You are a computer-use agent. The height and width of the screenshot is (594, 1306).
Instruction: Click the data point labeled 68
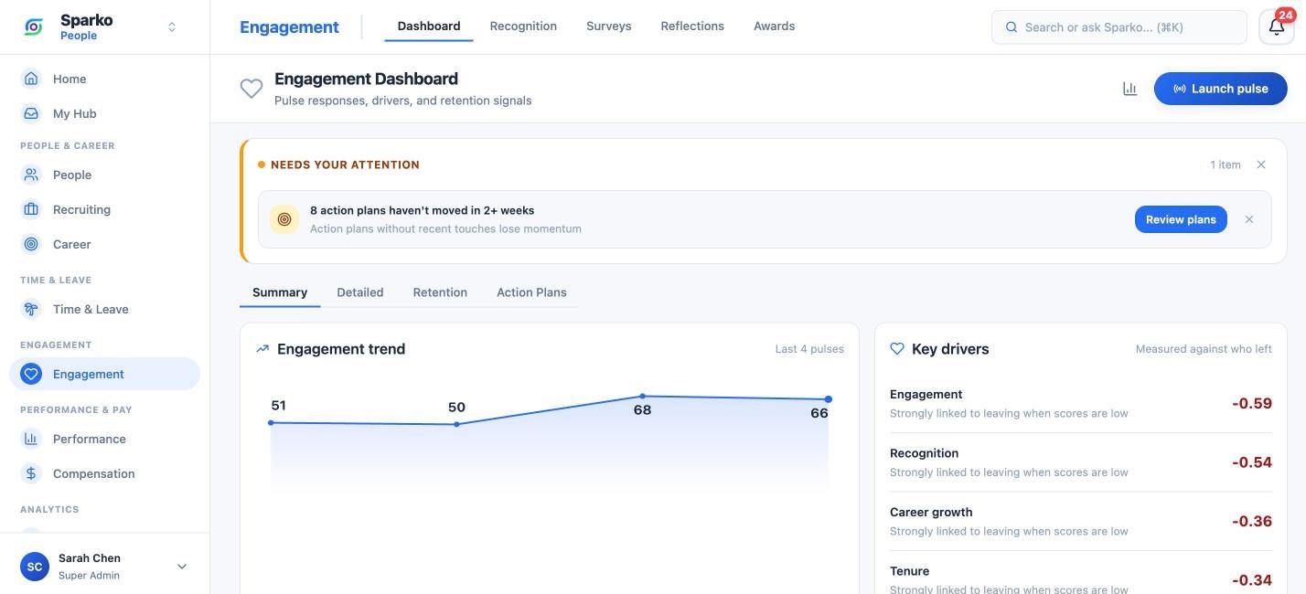click(x=643, y=397)
